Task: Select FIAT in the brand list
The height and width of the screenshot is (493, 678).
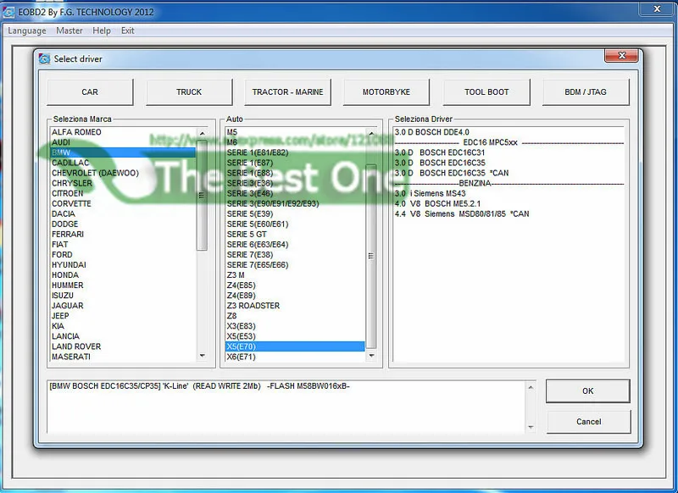Action: [123, 245]
